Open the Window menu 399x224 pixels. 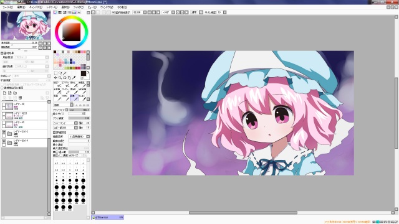107,7
